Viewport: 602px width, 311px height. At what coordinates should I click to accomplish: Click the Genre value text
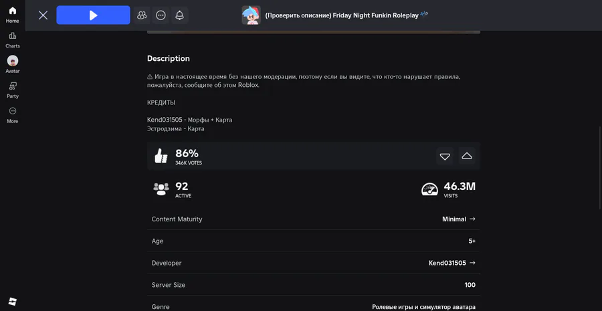tap(423, 306)
